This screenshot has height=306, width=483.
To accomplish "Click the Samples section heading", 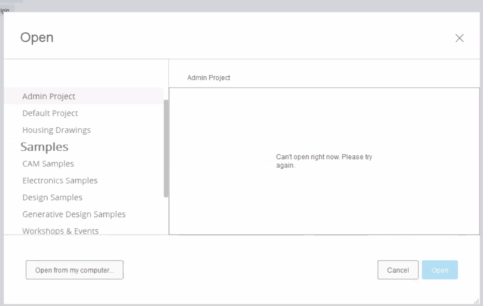I will pyautogui.click(x=44, y=147).
